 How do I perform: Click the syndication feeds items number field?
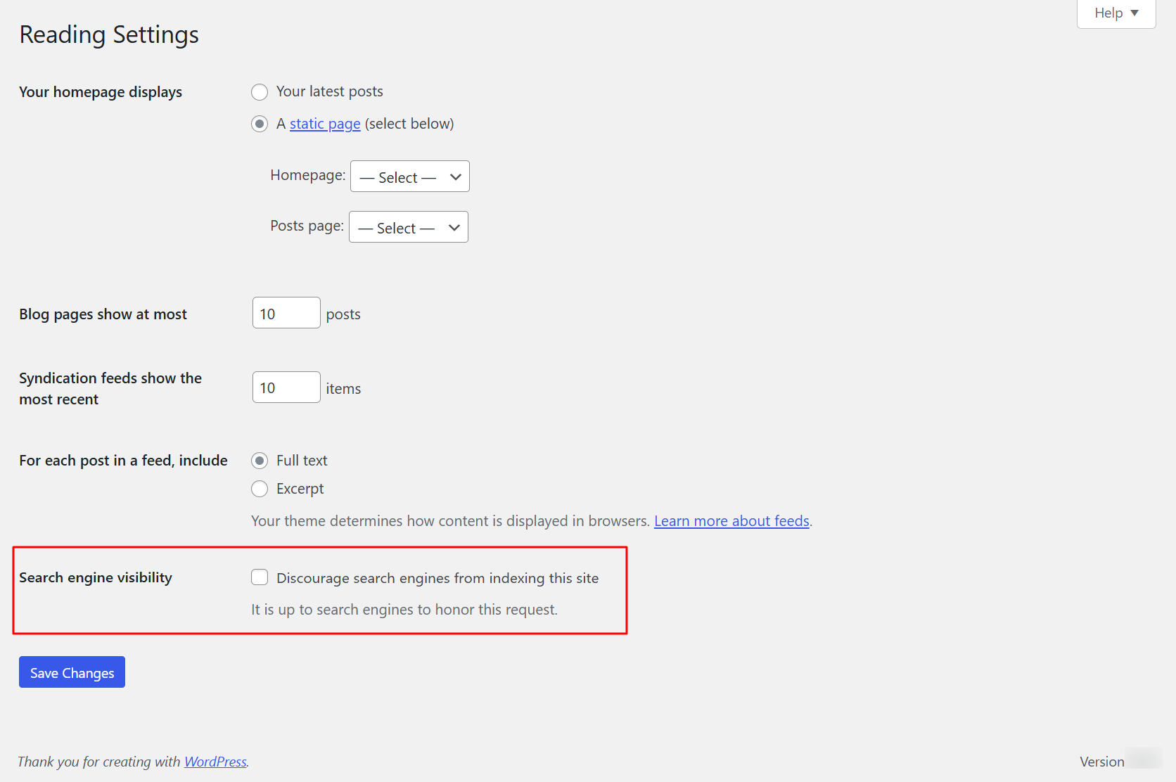coord(286,387)
